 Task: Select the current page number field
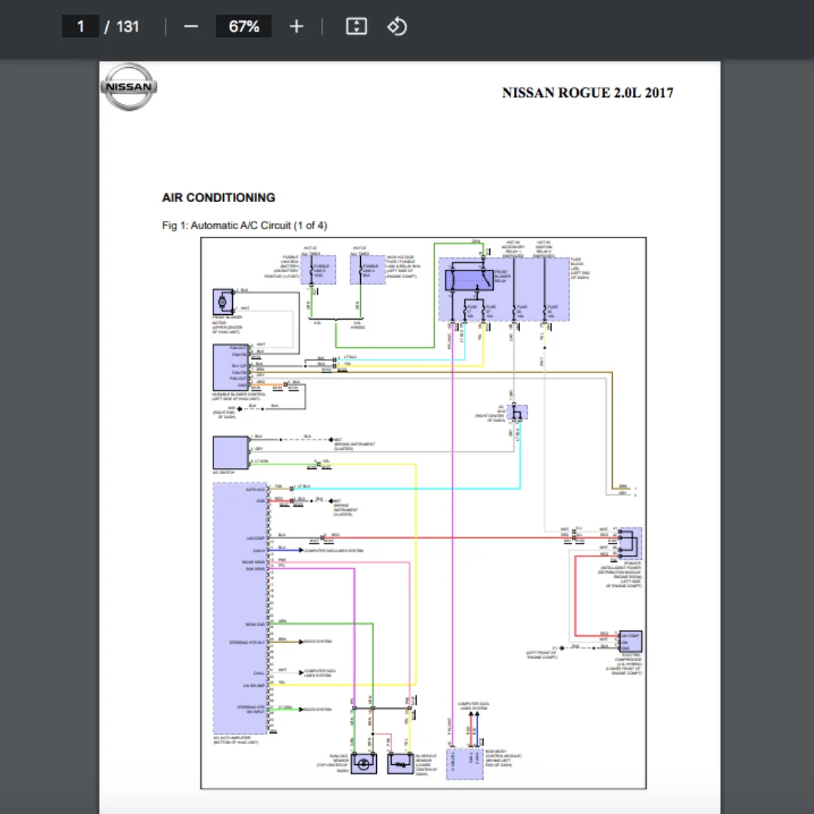(81, 26)
